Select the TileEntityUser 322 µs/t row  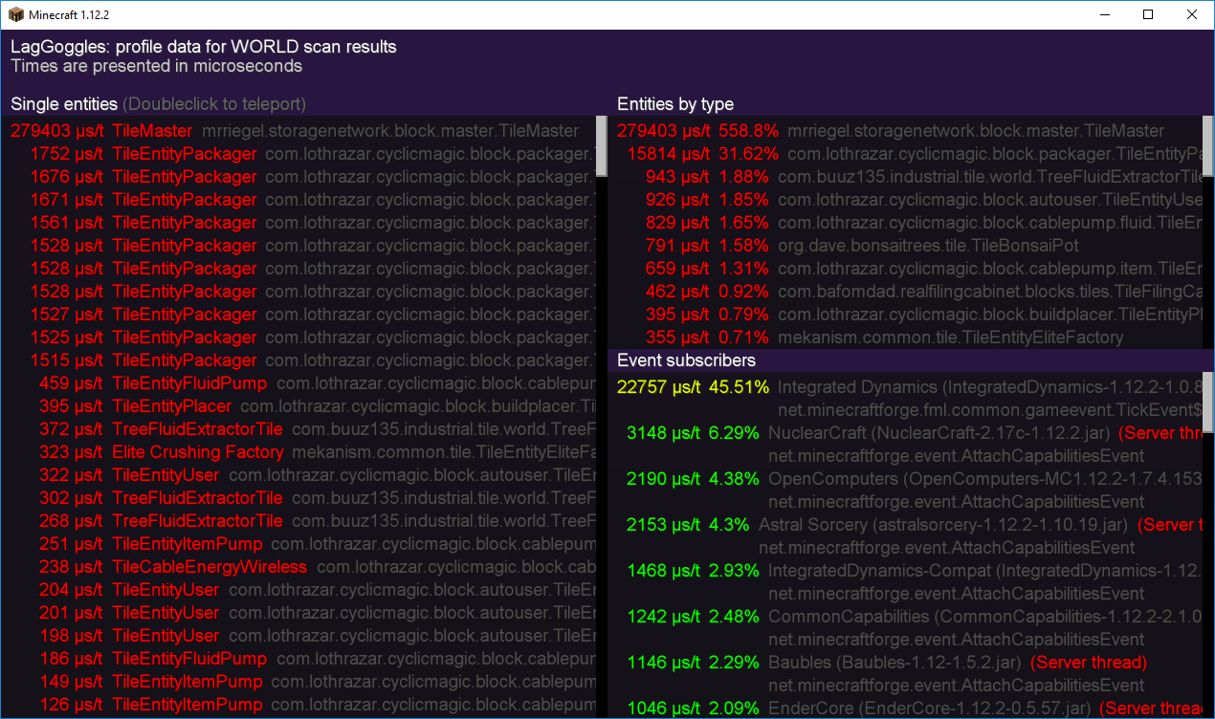pyautogui.click(x=298, y=475)
